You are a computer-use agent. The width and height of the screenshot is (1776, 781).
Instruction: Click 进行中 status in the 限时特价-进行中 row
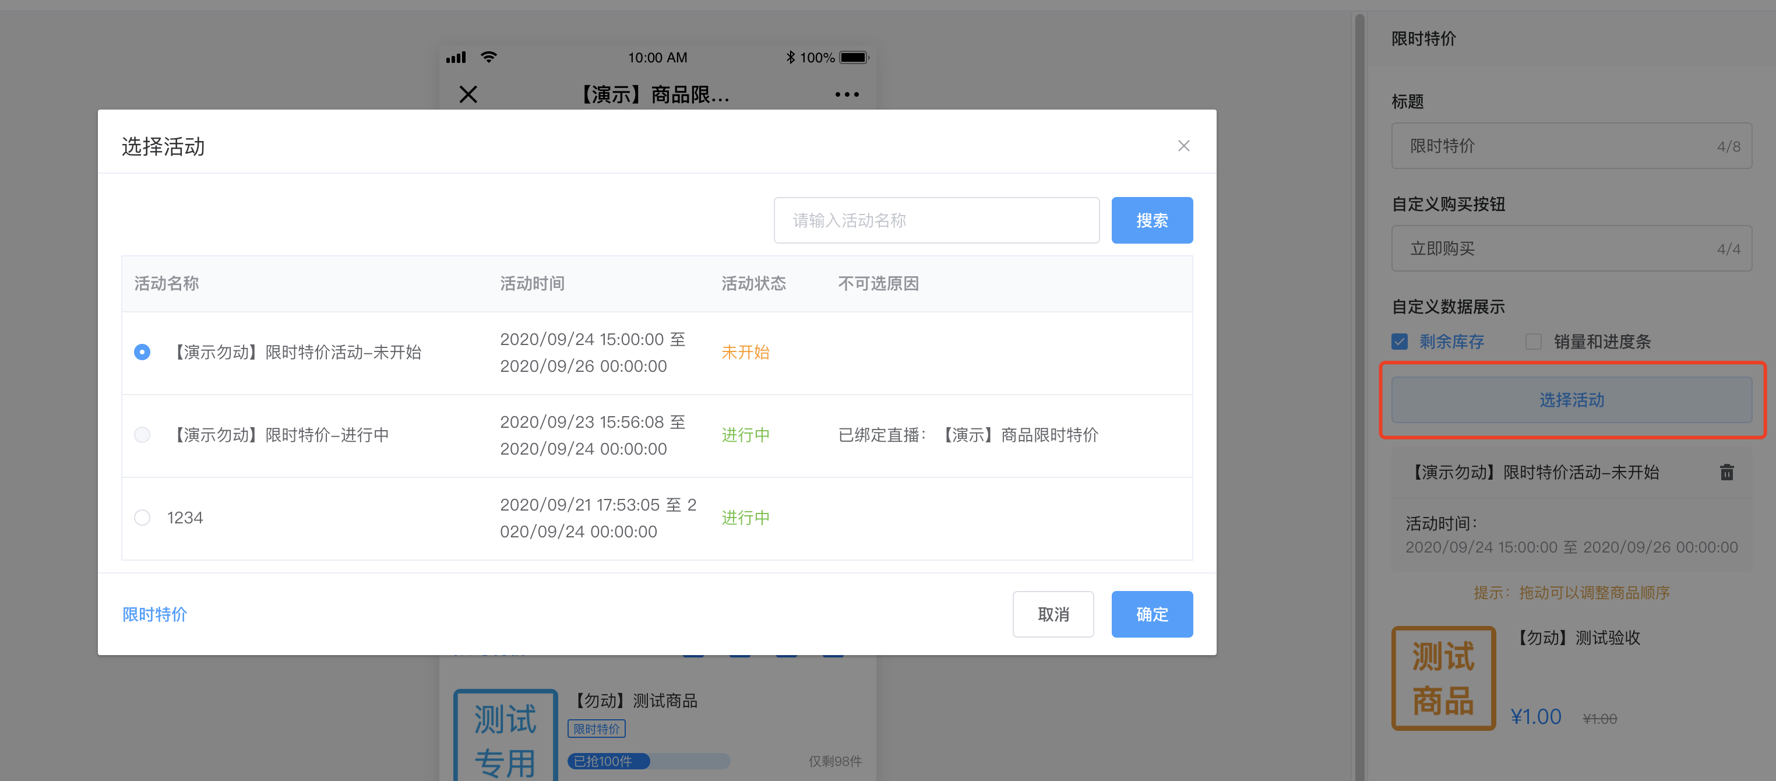coord(745,435)
